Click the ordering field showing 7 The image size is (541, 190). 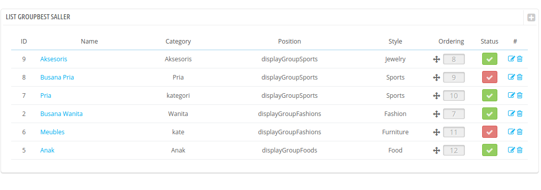click(454, 114)
